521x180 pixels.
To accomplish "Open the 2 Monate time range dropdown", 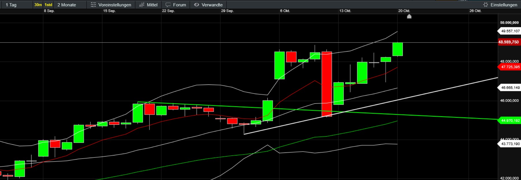I will (67, 5).
